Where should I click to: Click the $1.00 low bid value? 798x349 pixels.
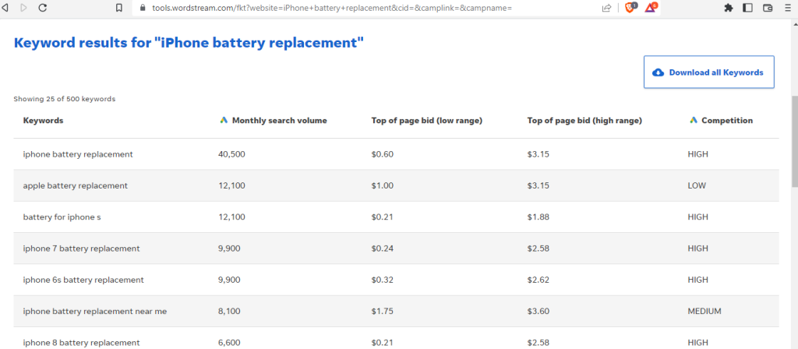click(382, 185)
